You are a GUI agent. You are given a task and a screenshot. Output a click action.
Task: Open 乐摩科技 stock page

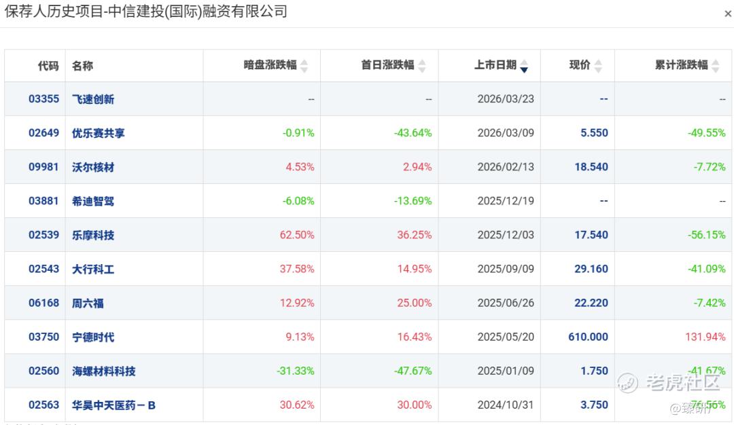coord(92,235)
